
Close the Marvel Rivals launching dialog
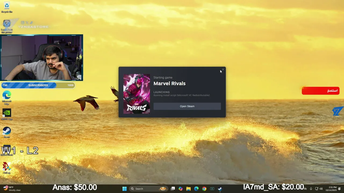click(223, 70)
